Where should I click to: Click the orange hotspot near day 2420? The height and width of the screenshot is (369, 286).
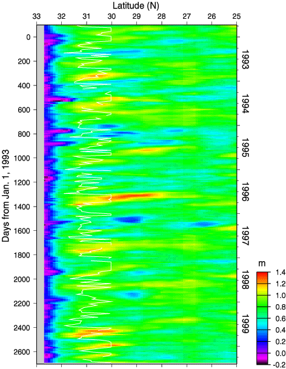click(x=98, y=331)
